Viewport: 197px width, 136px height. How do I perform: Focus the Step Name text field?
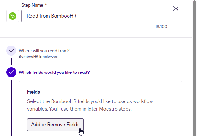tap(94, 16)
